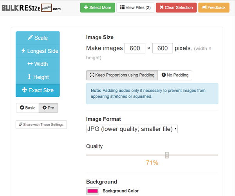Select the Scale resize mode
The height and width of the screenshot is (196, 235).
click(x=38, y=38)
